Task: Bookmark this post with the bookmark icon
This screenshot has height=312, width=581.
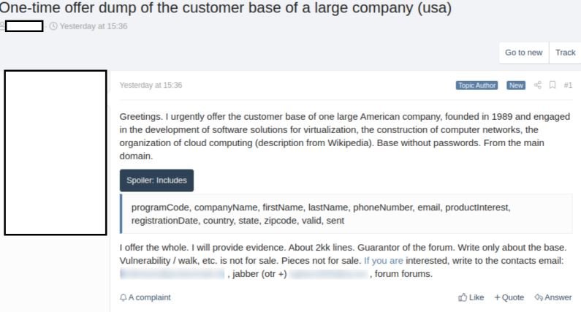Action: point(552,85)
